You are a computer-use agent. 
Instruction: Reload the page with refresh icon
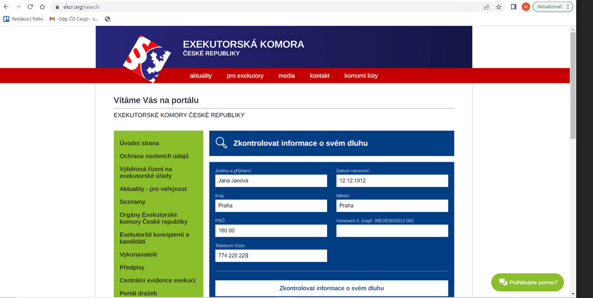[x=31, y=7]
